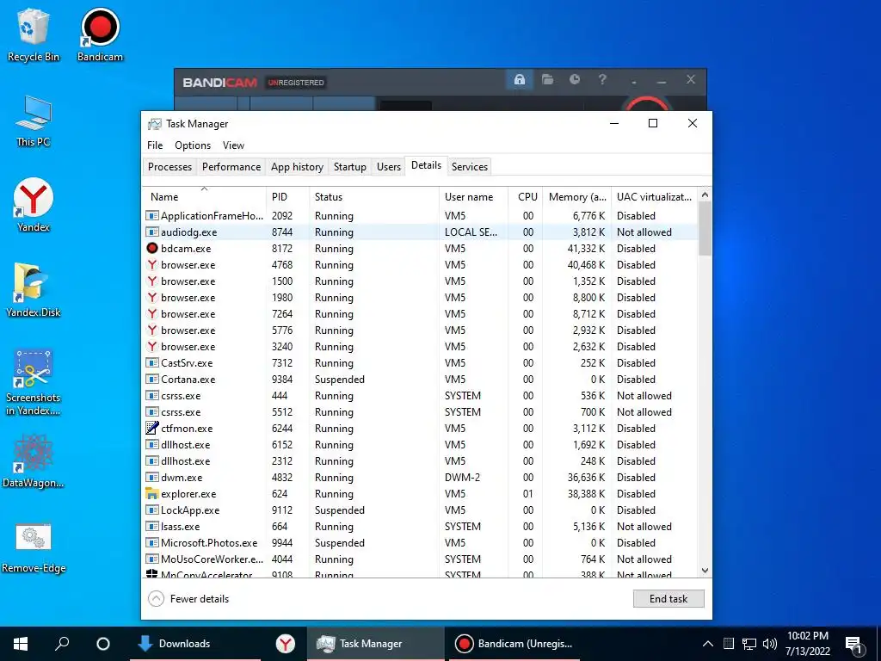
Task: Select Screenshots in Yandex desktop shortcut
Action: coord(34,382)
